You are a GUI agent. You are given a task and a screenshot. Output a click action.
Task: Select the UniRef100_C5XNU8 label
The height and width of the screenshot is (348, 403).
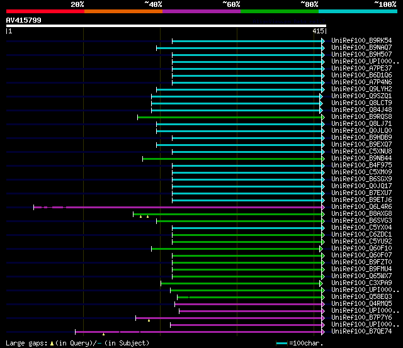pyautogui.click(x=361, y=152)
